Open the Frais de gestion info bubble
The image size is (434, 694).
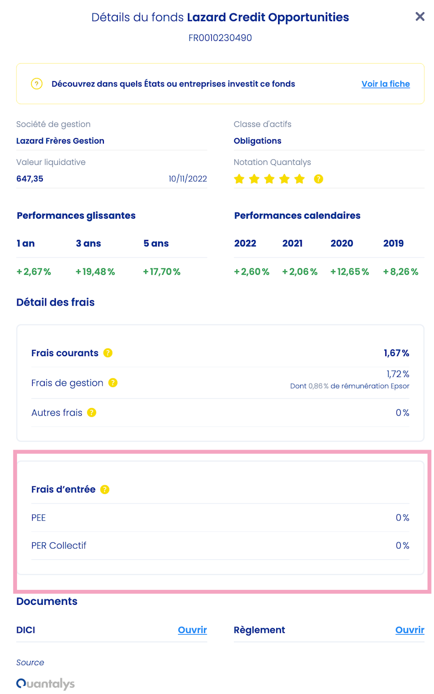coord(113,383)
